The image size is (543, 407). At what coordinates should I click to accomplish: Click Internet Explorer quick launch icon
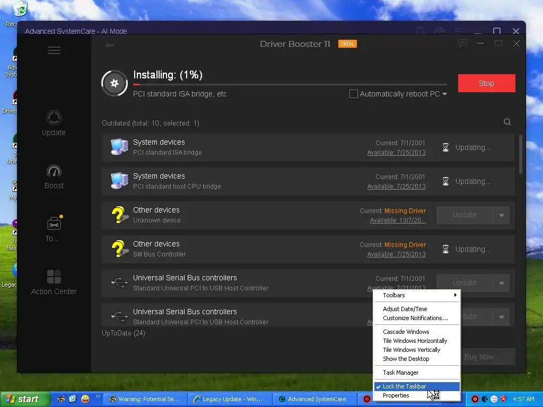point(72,399)
